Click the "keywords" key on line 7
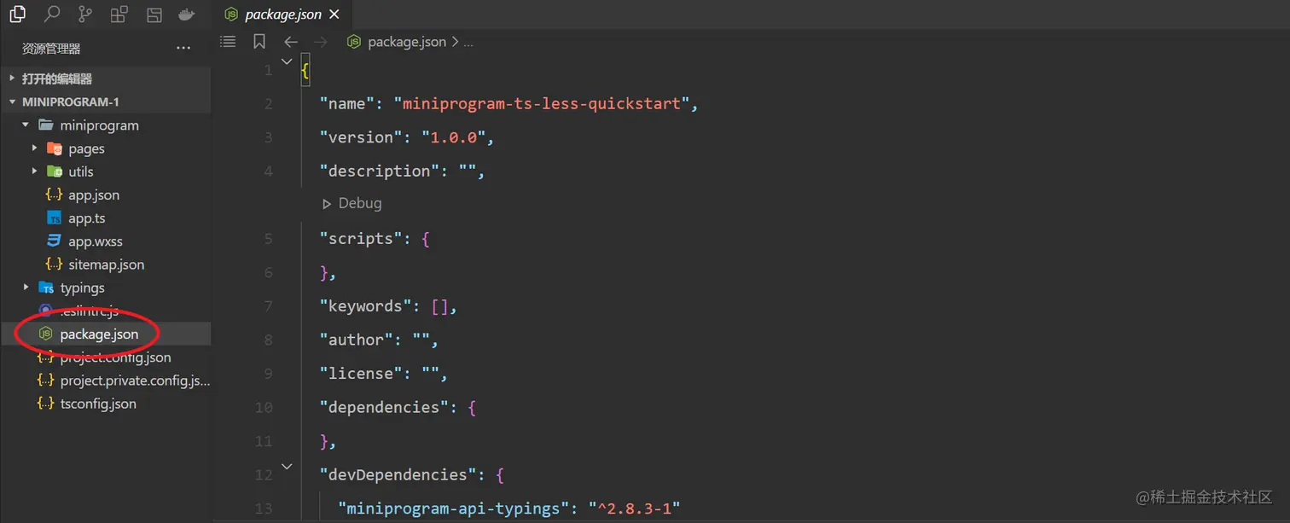 pos(367,305)
